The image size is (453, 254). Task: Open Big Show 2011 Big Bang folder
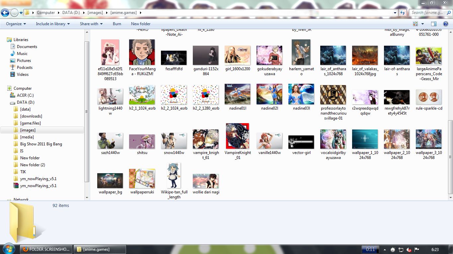point(41,144)
